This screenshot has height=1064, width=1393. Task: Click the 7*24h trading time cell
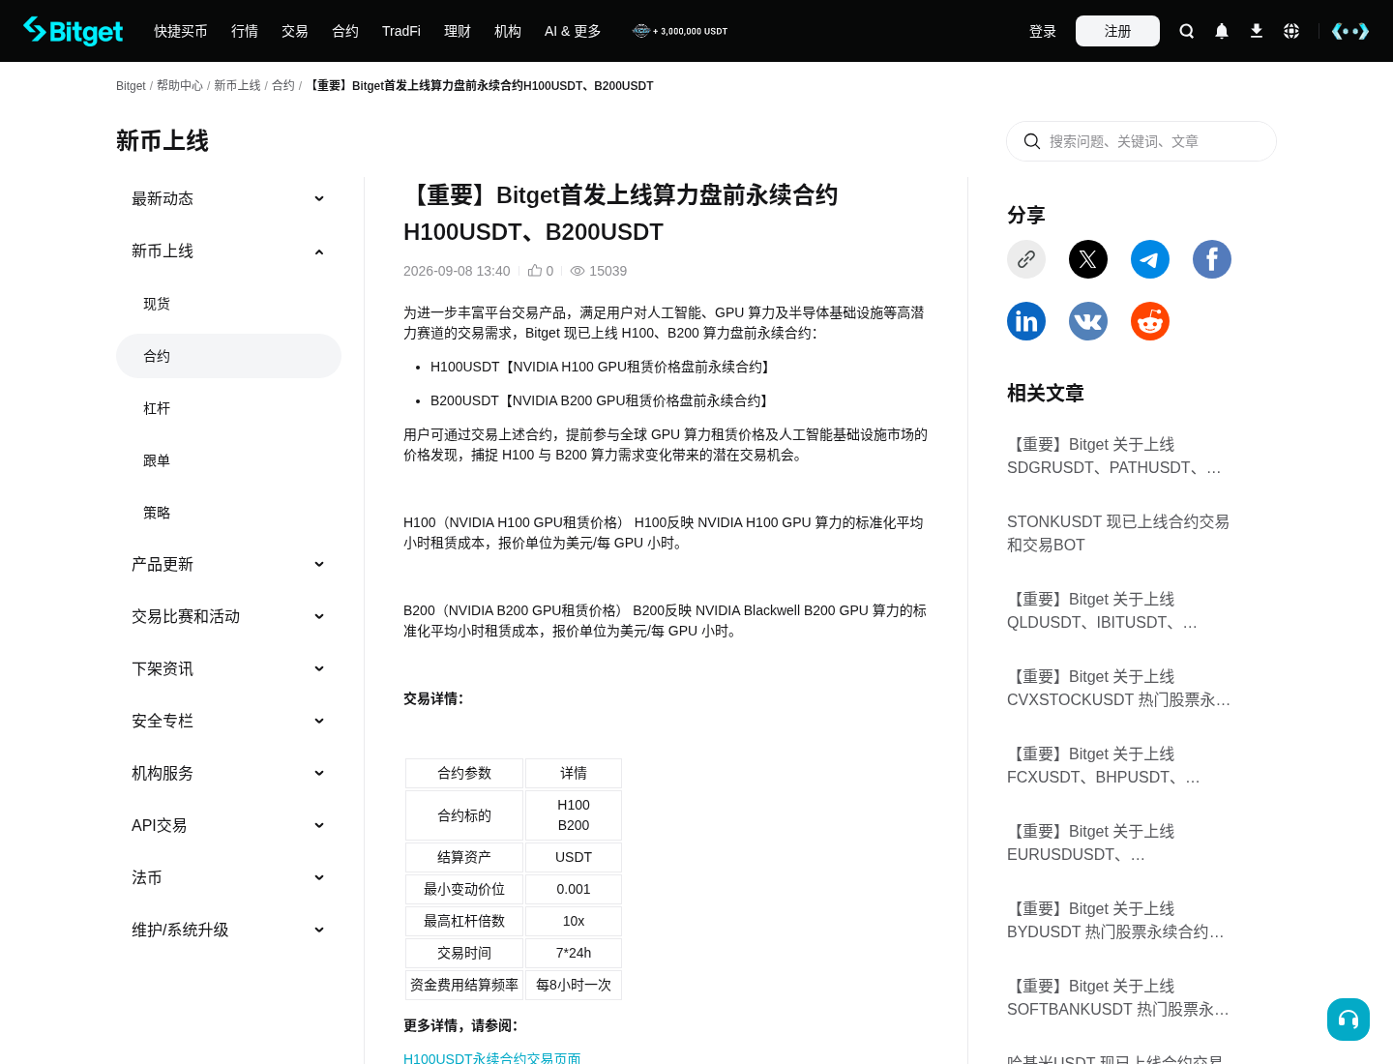pos(574,953)
